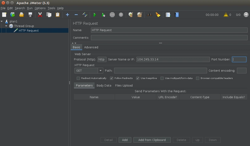
Task: Select the Basic tab
Action: (76, 47)
